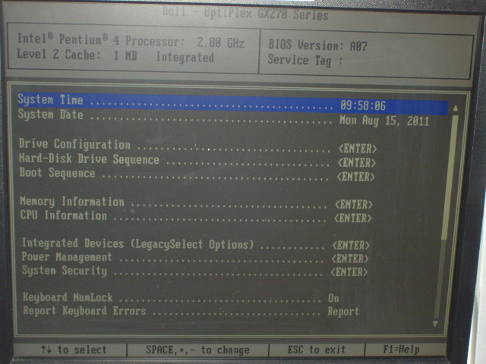Click ENTER next to Memory Information
This screenshot has height=364, width=486.
[354, 205]
